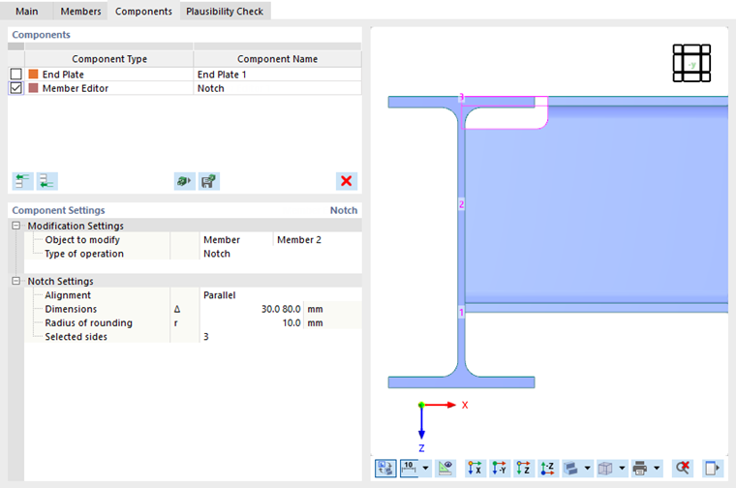This screenshot has width=736, height=488.
Task: Click the solid display mode icon
Action: (x=571, y=469)
